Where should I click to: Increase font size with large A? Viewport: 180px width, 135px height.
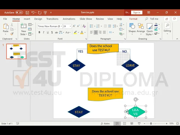[74, 26]
